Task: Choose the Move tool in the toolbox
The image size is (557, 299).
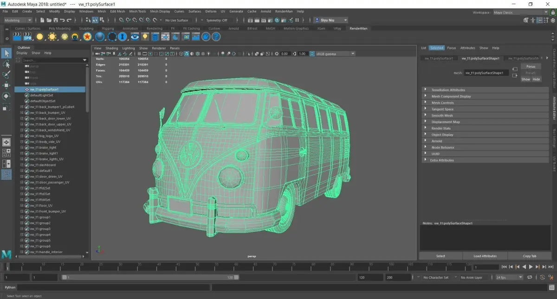Action: pyautogui.click(x=6, y=85)
